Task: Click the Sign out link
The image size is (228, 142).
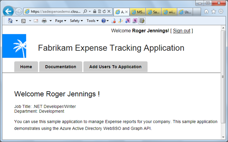Action: pos(181,31)
